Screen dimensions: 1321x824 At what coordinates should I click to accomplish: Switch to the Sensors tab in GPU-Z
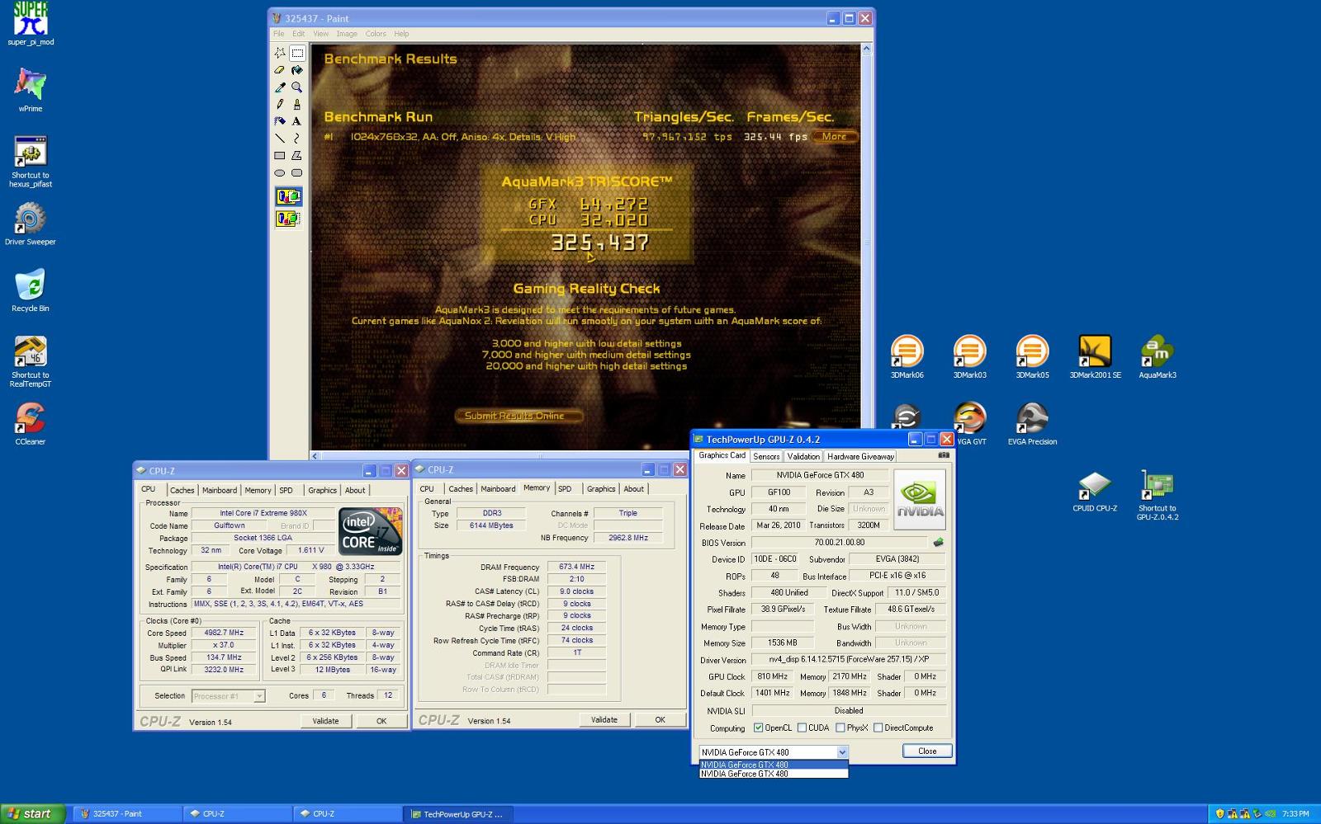pyautogui.click(x=766, y=456)
